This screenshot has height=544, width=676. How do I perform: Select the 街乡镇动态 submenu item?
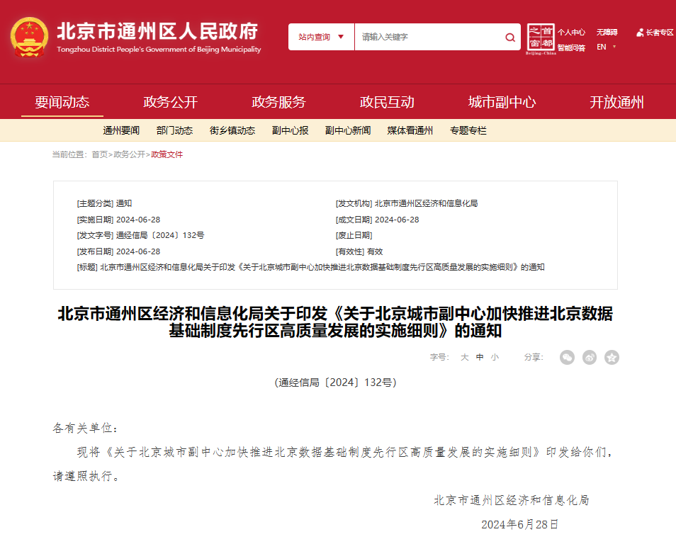click(x=232, y=130)
